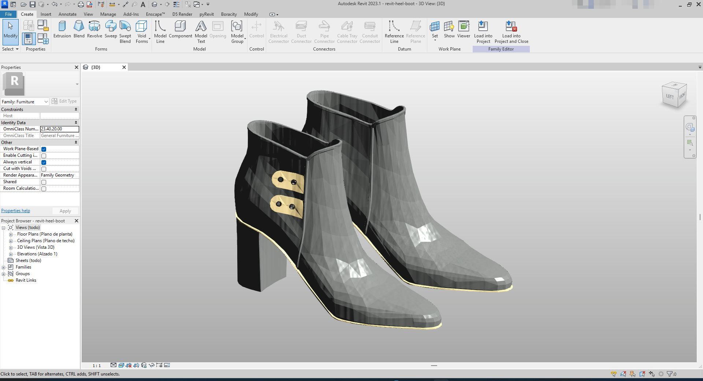Viewport: 703px width, 381px height.
Task: Toggle Always vertical checkbox
Action: [44, 162]
